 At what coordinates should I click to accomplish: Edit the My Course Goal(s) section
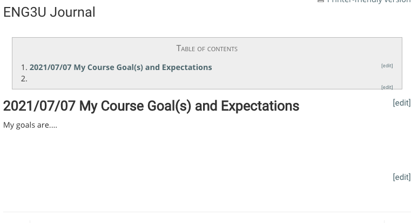point(401,103)
